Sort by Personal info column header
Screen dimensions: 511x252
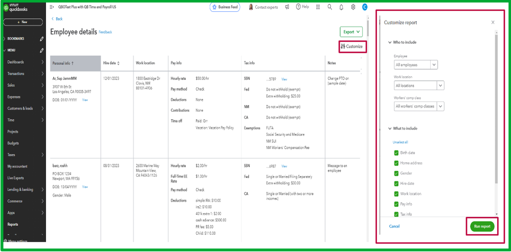coord(75,64)
